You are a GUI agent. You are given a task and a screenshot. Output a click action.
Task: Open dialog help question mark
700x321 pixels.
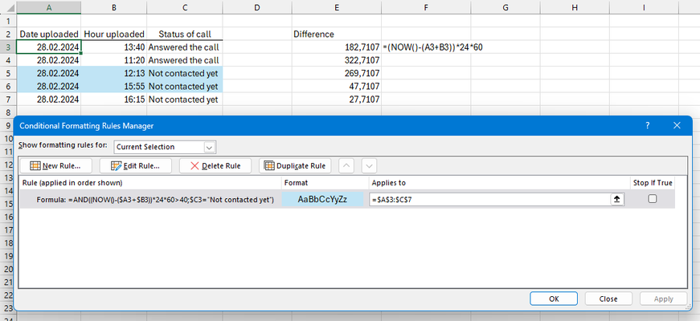(x=647, y=126)
